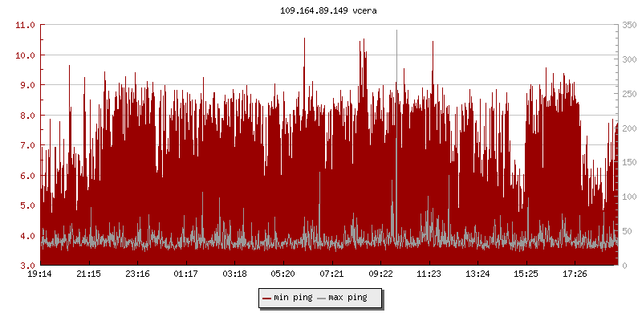
Task: Click the chart title "109.164.89.149 vcera"
Action: tap(321, 11)
